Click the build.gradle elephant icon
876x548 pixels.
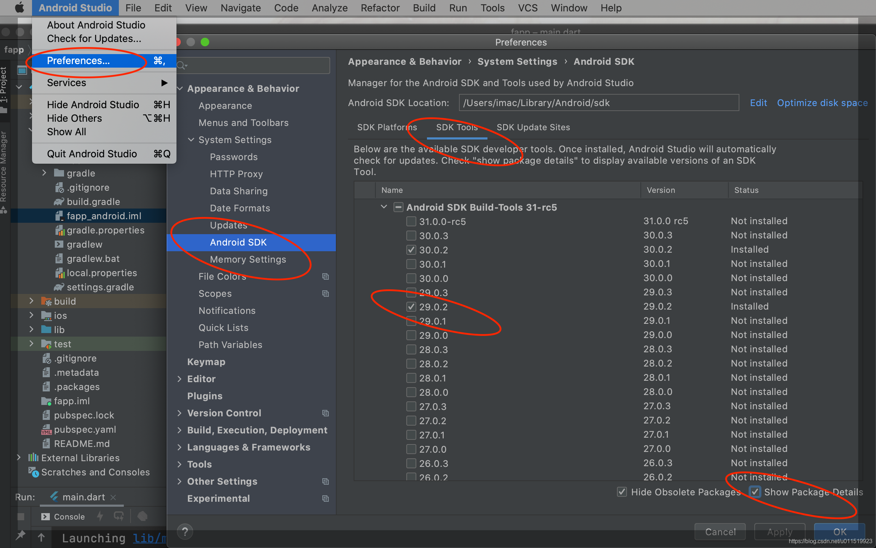point(59,202)
